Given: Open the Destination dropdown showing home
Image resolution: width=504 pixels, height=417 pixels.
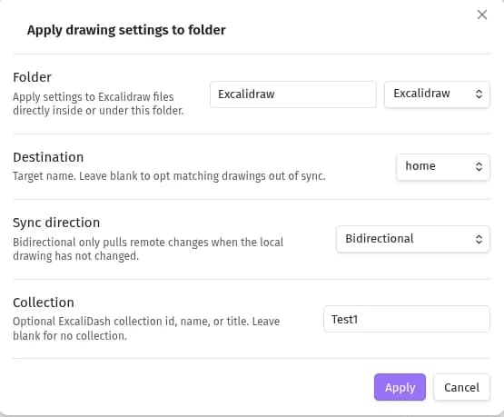Looking at the screenshot, I should click(x=443, y=167).
